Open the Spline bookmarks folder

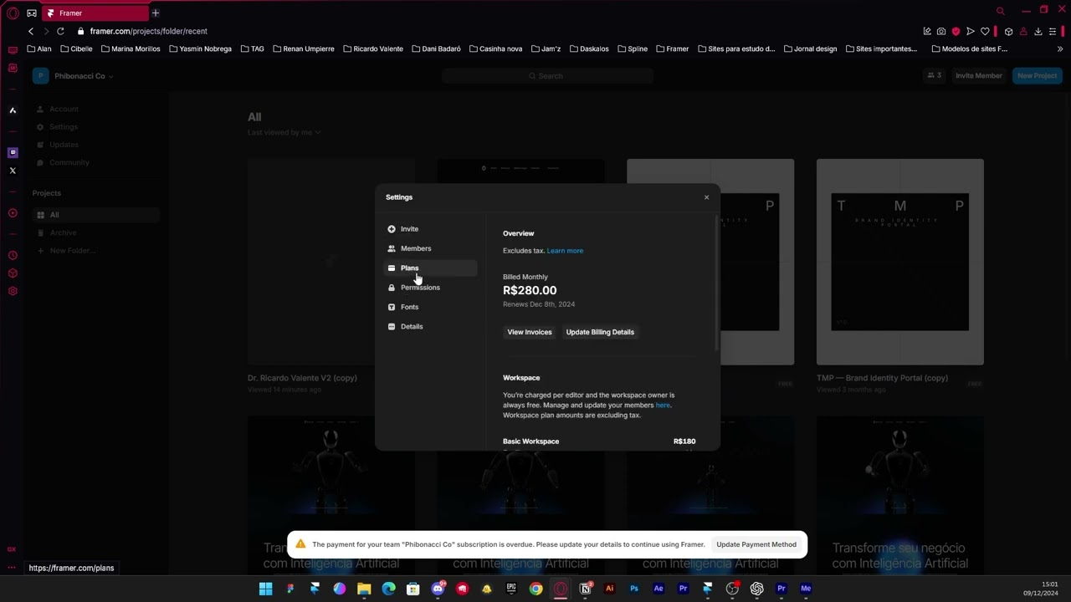(633, 49)
